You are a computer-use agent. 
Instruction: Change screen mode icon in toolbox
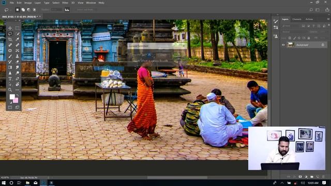[x=17, y=107]
